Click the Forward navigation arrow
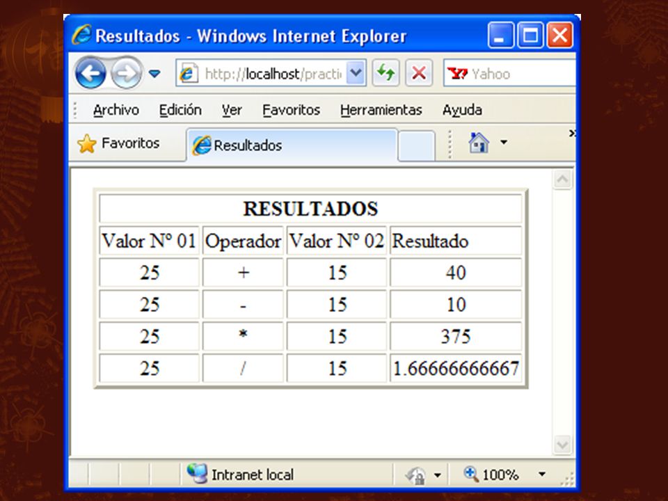The image size is (668, 501). pos(126,73)
